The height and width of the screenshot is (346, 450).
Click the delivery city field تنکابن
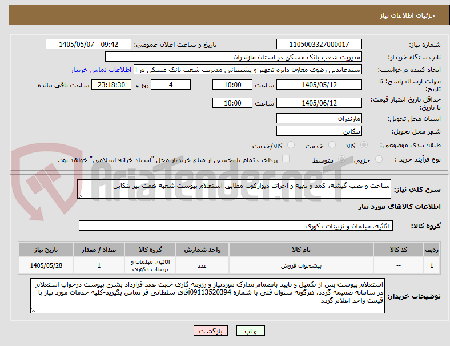tap(319, 131)
